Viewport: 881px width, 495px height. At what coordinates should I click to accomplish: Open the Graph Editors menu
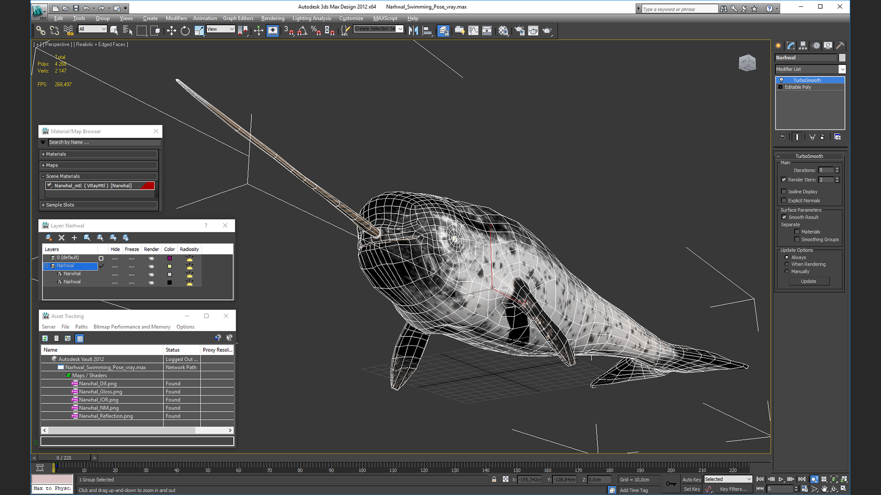pyautogui.click(x=238, y=18)
